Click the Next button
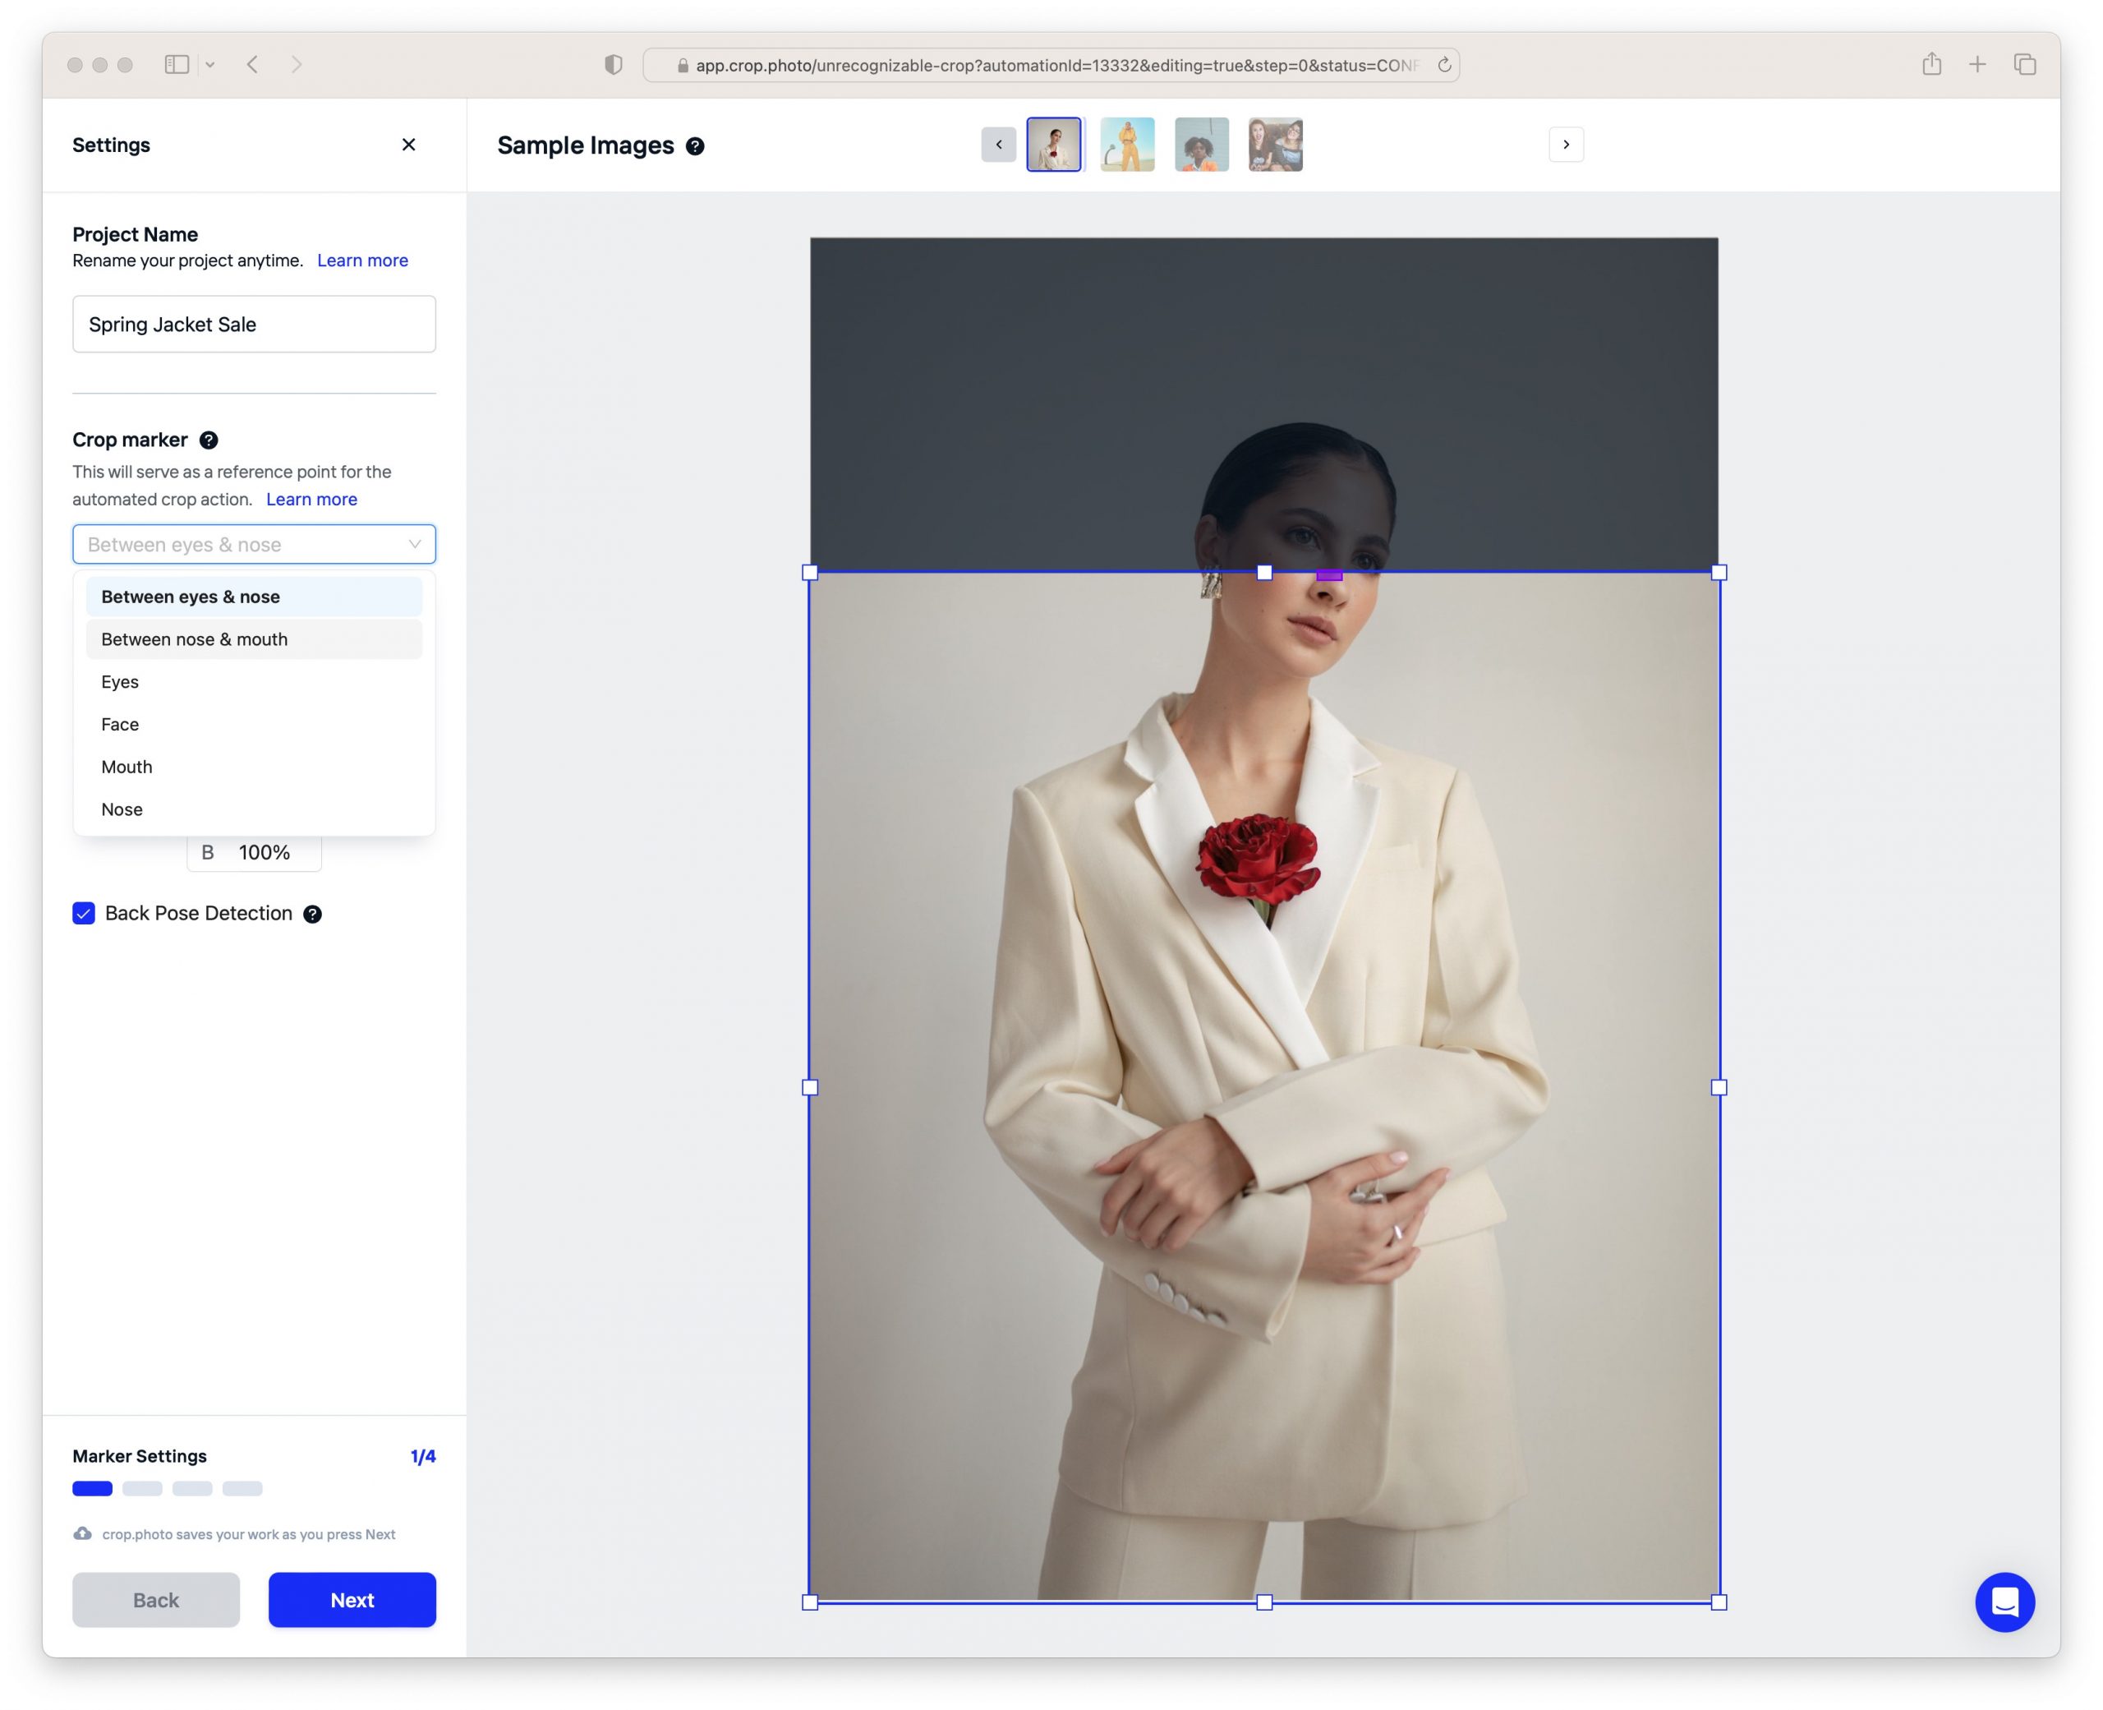This screenshot has height=1710, width=2103. pos(352,1600)
